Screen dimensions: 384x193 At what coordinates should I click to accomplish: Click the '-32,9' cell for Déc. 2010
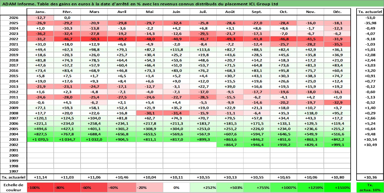(337, 103)
